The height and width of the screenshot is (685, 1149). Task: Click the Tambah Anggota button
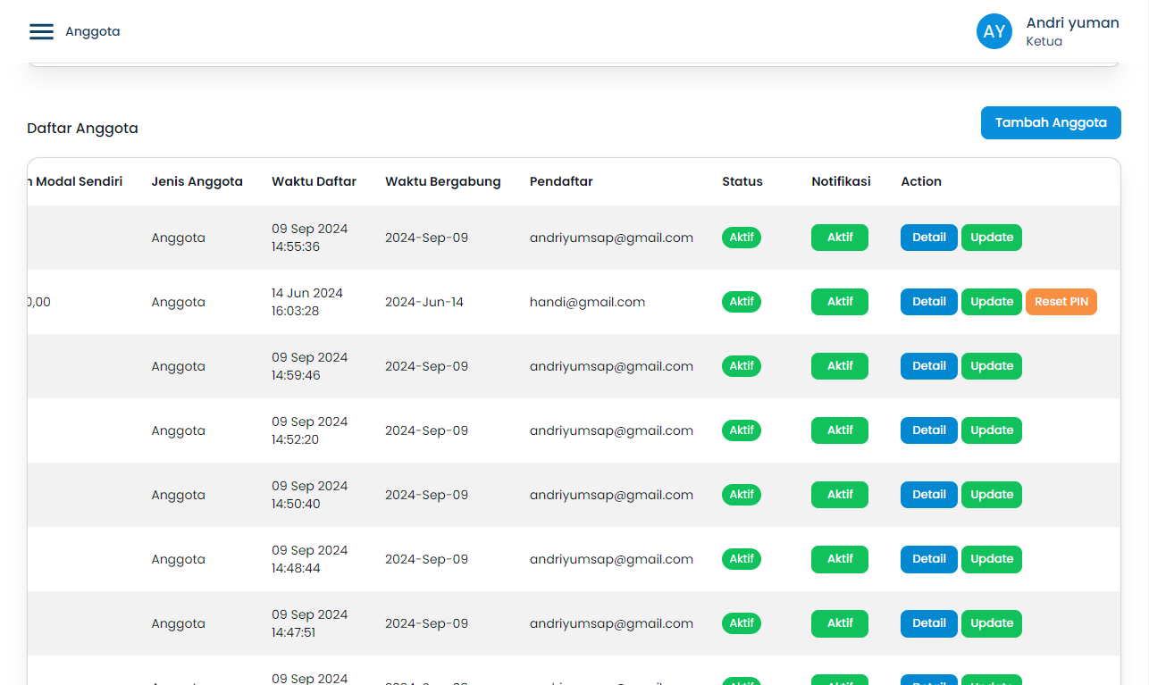click(x=1051, y=122)
